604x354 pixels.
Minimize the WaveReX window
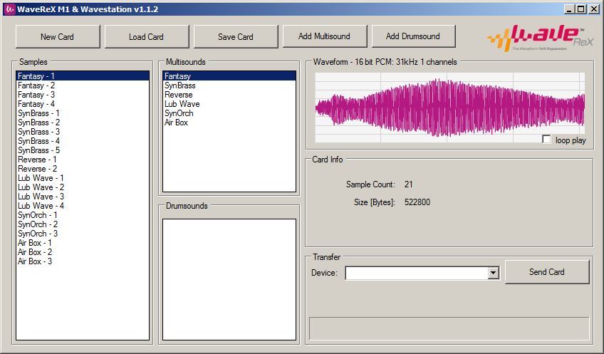pos(569,9)
